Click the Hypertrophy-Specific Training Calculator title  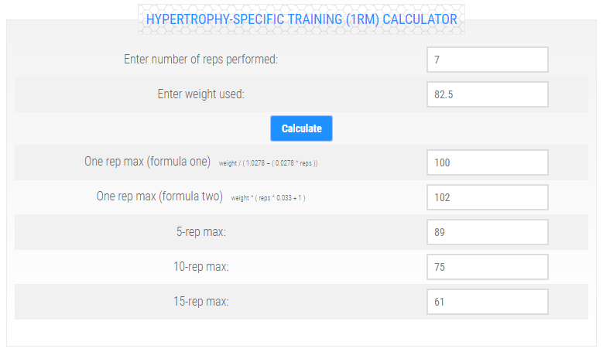tap(301, 18)
